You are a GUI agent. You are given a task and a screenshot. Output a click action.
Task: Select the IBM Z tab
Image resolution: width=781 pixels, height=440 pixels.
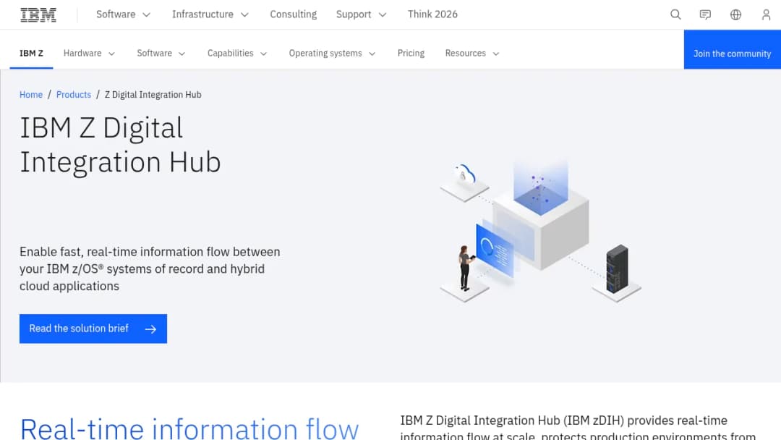click(x=31, y=54)
